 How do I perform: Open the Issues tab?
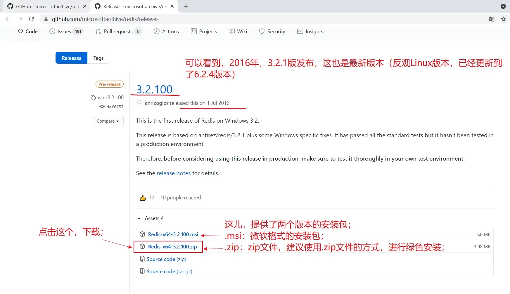pos(64,32)
